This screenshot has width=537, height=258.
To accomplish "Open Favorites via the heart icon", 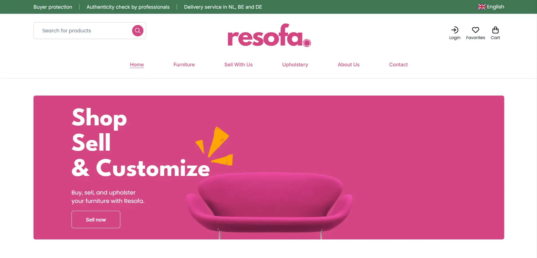I will pos(476,30).
